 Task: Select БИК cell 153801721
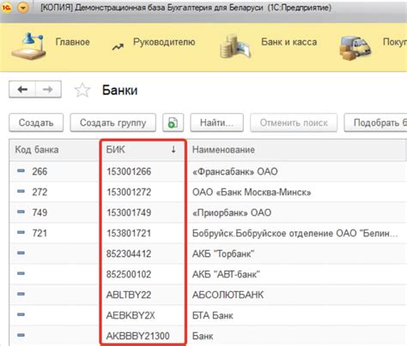point(129,233)
